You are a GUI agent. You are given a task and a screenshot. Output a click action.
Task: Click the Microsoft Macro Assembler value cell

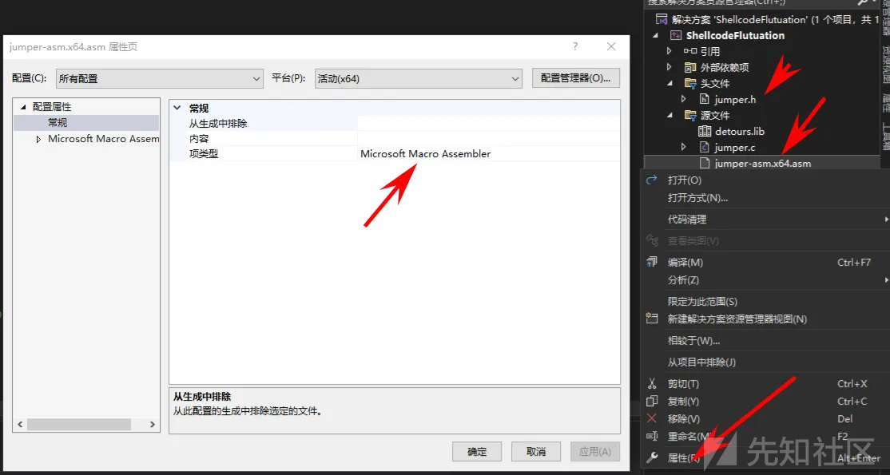tap(489, 154)
